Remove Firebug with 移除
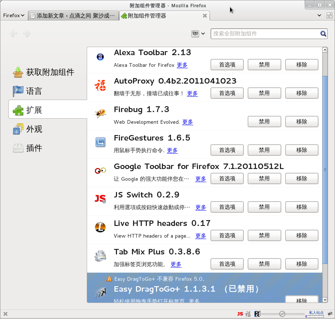 302,122
